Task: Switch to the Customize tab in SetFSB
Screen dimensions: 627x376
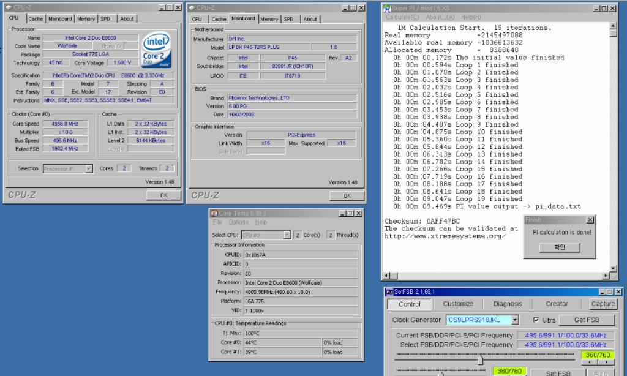Action: tap(458, 304)
